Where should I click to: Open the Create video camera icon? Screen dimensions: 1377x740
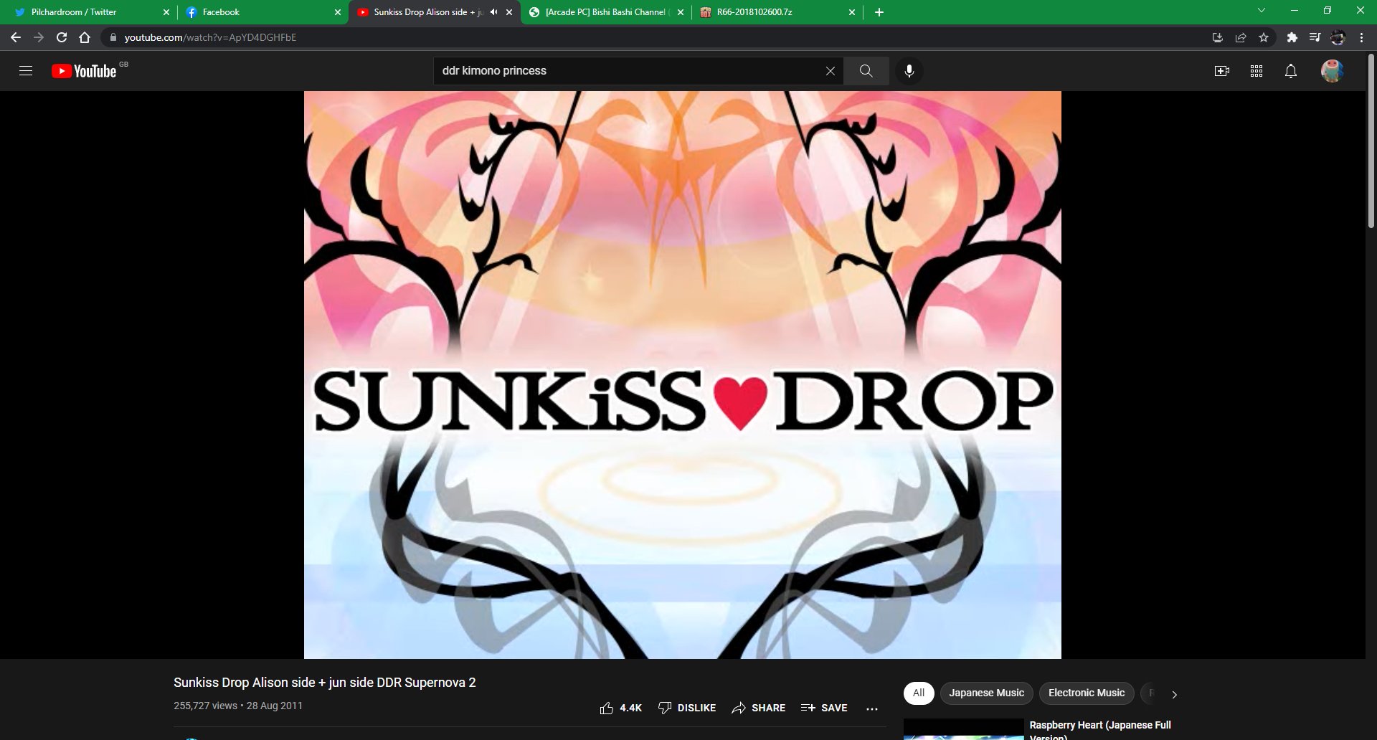[1221, 71]
